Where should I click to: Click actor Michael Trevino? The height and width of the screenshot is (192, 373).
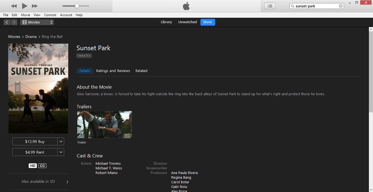pyautogui.click(x=108, y=163)
